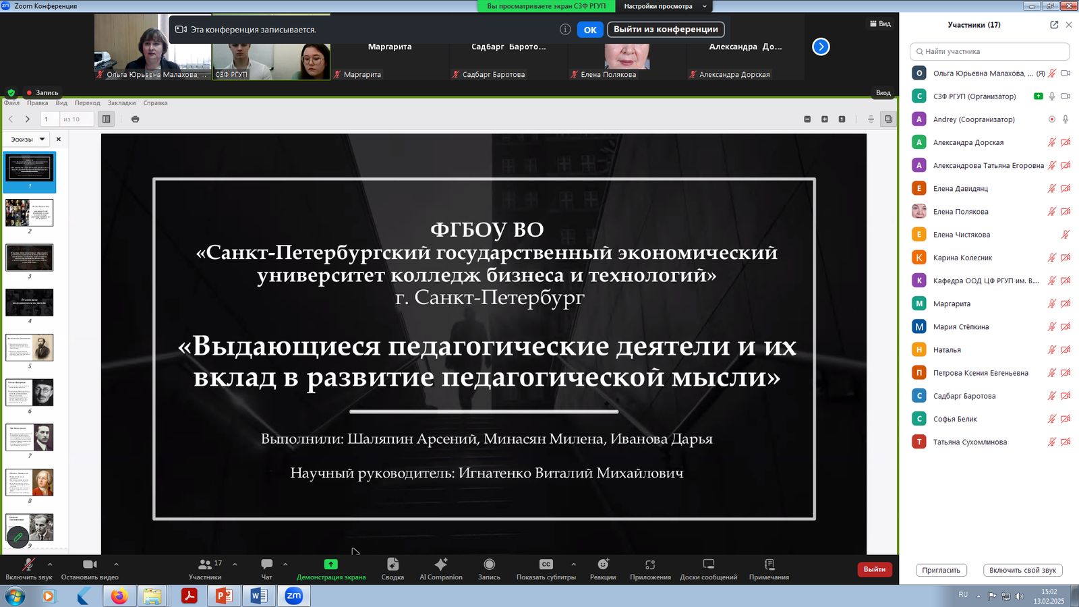Open the Вид view menu in Zoom
Image resolution: width=1079 pixels, height=607 pixels.
(x=880, y=24)
